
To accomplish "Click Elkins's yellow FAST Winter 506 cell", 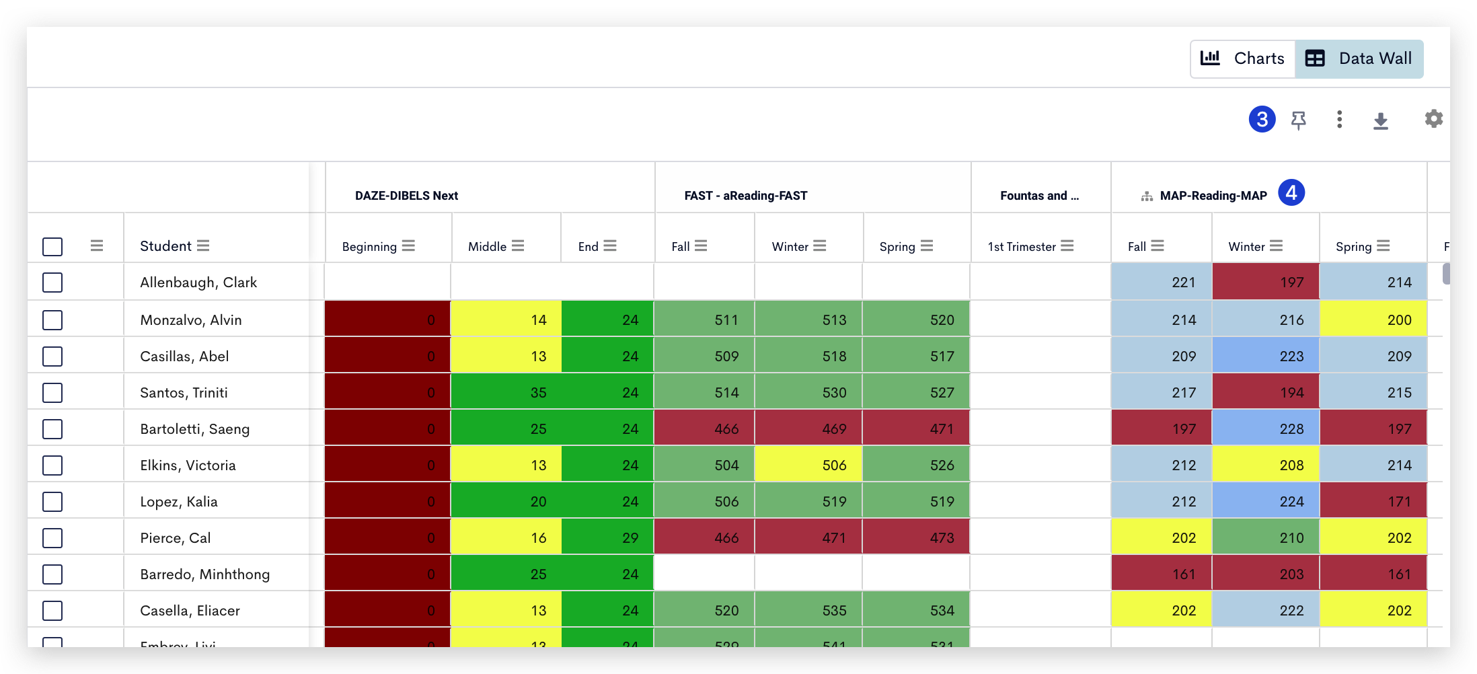I will click(x=808, y=464).
